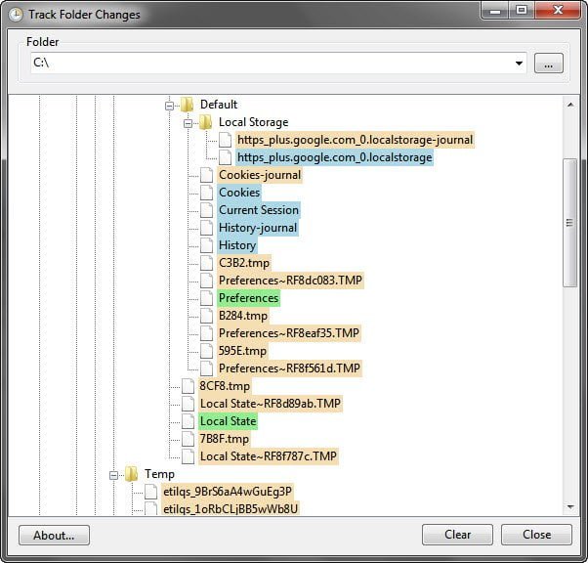Select Local State~RF8d89ab.TMP file
The width and height of the screenshot is (588, 563).
coord(271,404)
